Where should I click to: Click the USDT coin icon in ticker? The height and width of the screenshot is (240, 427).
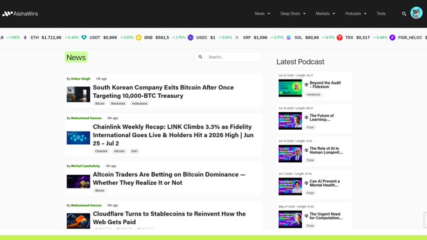[x=84, y=38]
